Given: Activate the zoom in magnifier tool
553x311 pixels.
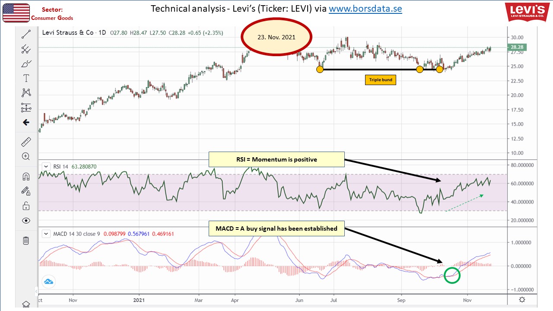Looking at the screenshot, I should pos(26,156).
